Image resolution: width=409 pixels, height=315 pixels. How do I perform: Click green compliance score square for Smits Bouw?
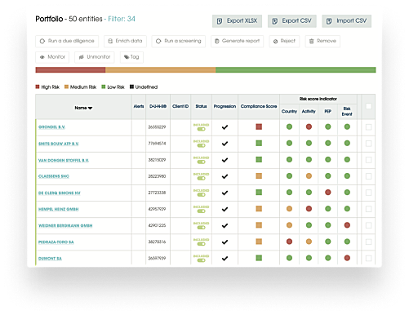(259, 143)
